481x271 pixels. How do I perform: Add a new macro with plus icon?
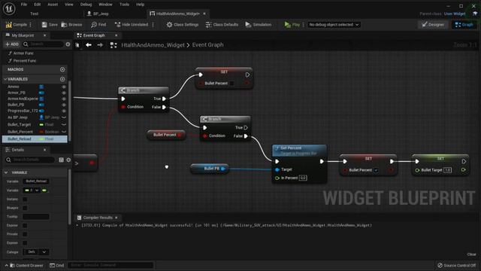pos(62,69)
